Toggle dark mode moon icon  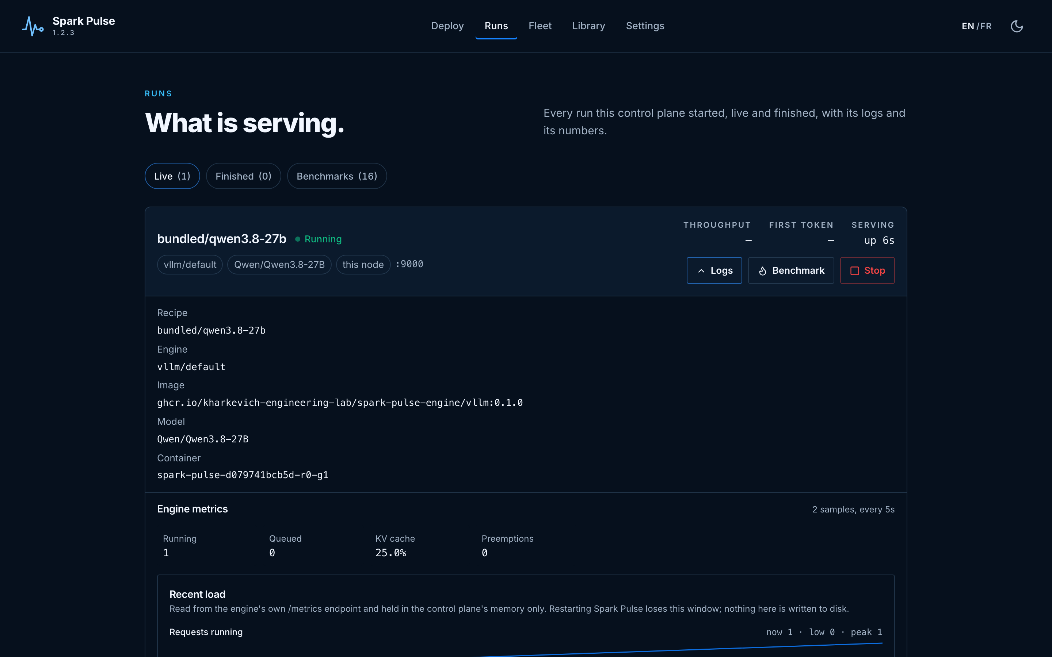[x=1017, y=26]
